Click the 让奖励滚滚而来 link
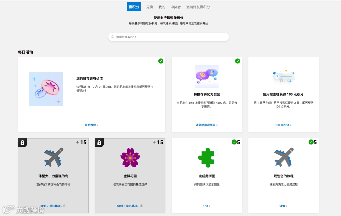Viewport: 341px width, 216px height. point(207,125)
